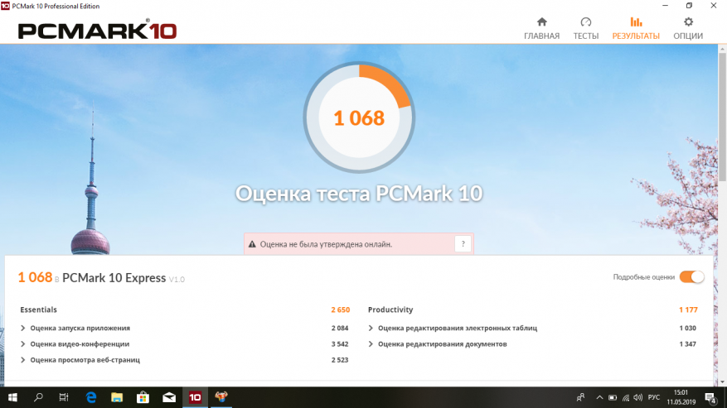Screen dimensions: 727x408
Task: Click the 3 542 video conference score
Action: tap(340, 344)
